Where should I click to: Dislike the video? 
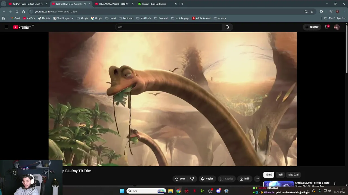(192, 179)
